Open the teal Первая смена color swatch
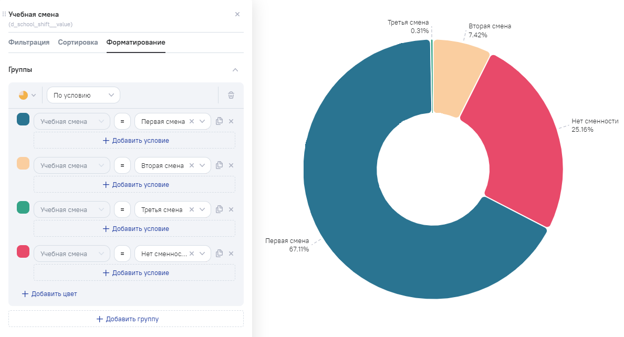 click(23, 120)
